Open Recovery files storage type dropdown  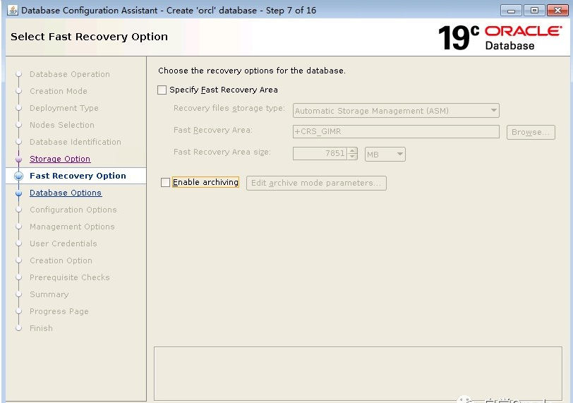(x=396, y=111)
